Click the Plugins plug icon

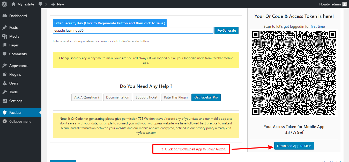click(x=5, y=74)
